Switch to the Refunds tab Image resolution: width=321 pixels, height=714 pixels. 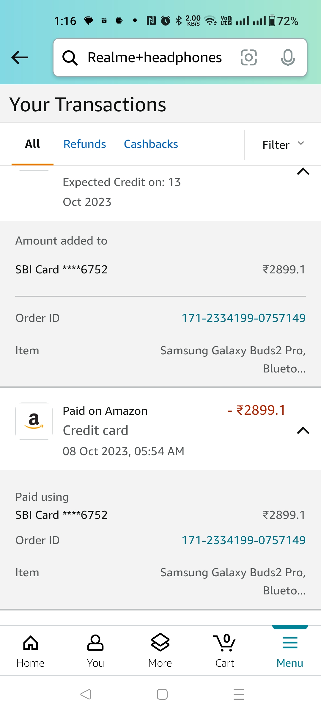85,144
